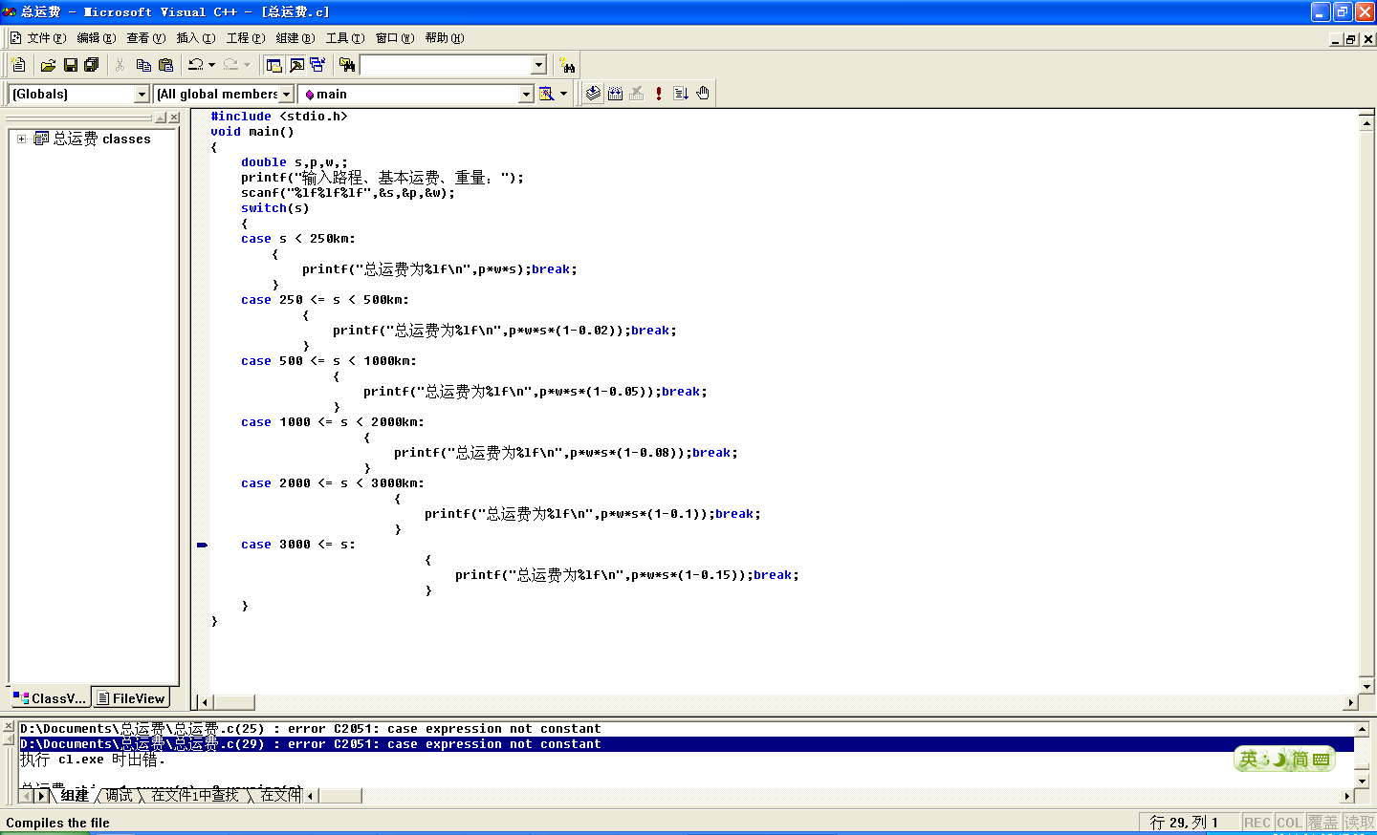Image resolution: width=1377 pixels, height=835 pixels.
Task: Toggle the 英 input mode indicator
Action: [1248, 760]
